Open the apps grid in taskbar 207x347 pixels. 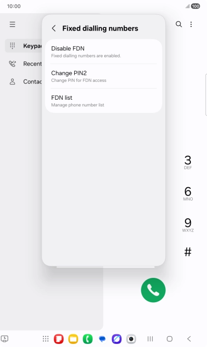click(46, 338)
